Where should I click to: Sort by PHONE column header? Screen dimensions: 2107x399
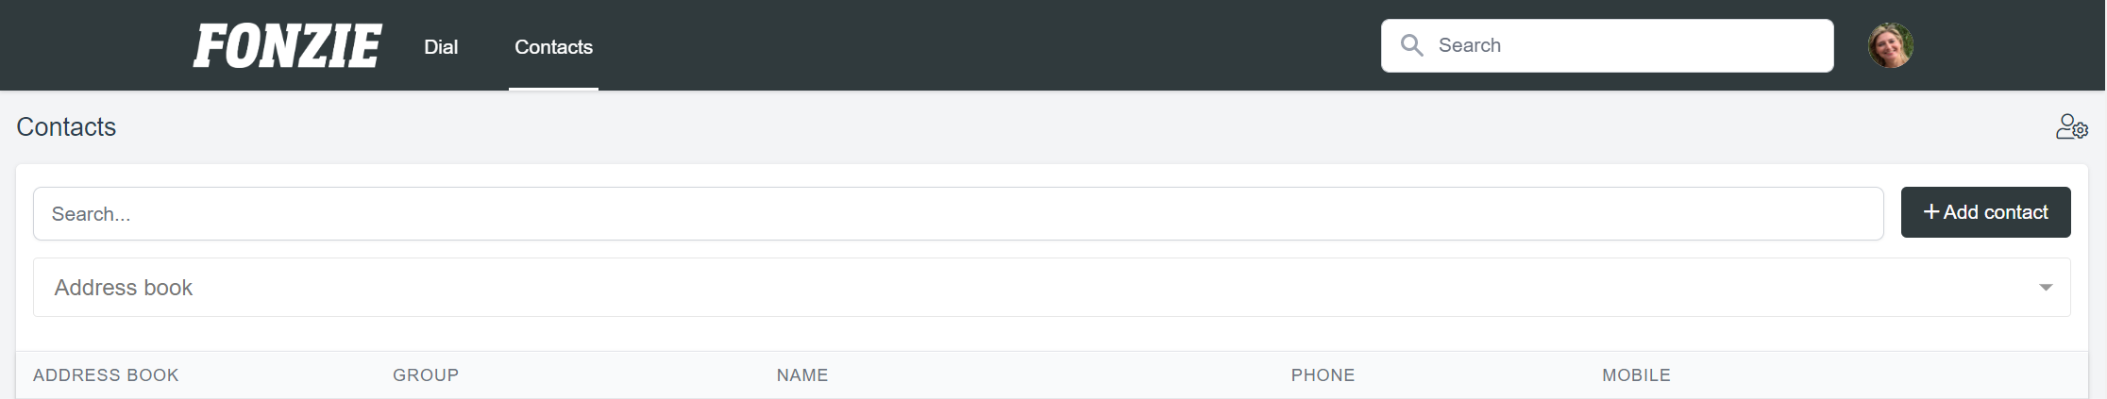(1323, 374)
